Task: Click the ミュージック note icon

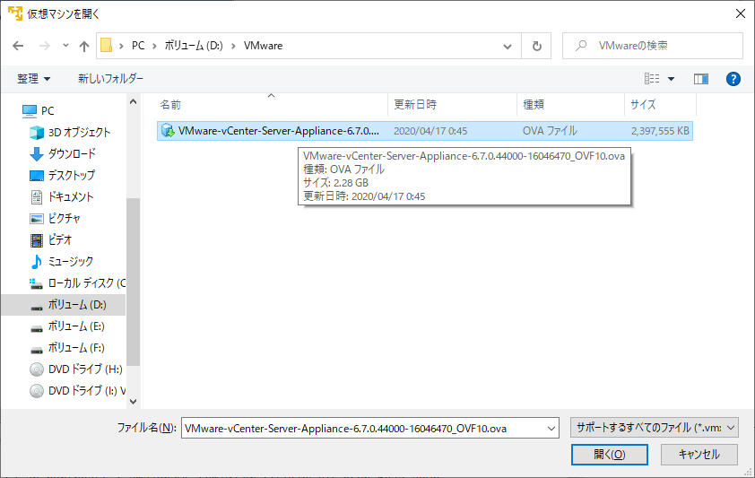Action: point(37,261)
